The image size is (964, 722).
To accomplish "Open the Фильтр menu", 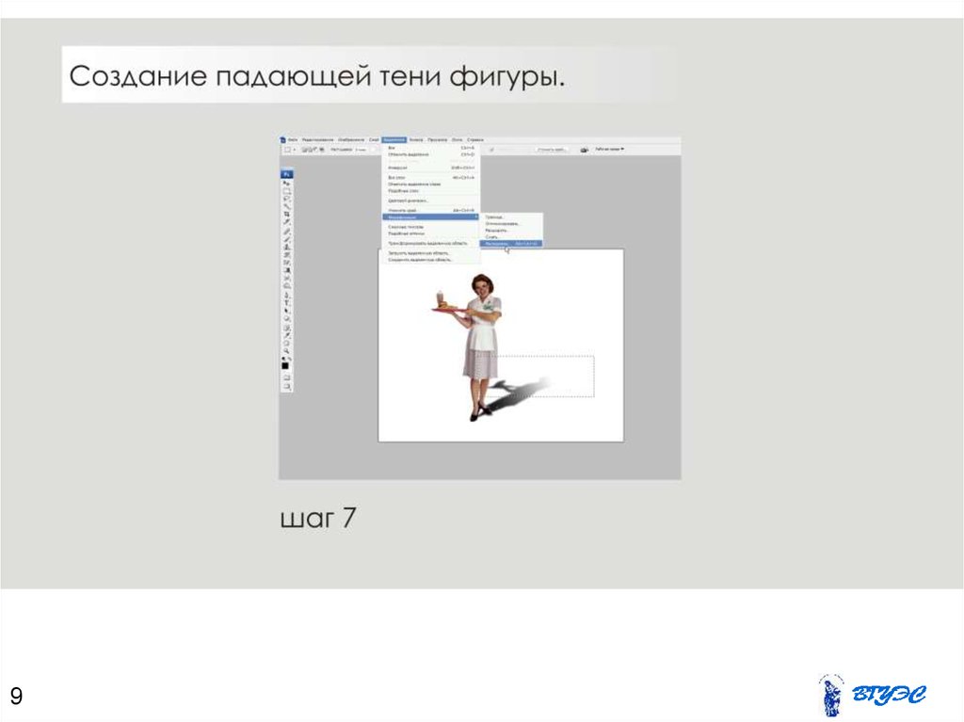I will pyautogui.click(x=416, y=139).
